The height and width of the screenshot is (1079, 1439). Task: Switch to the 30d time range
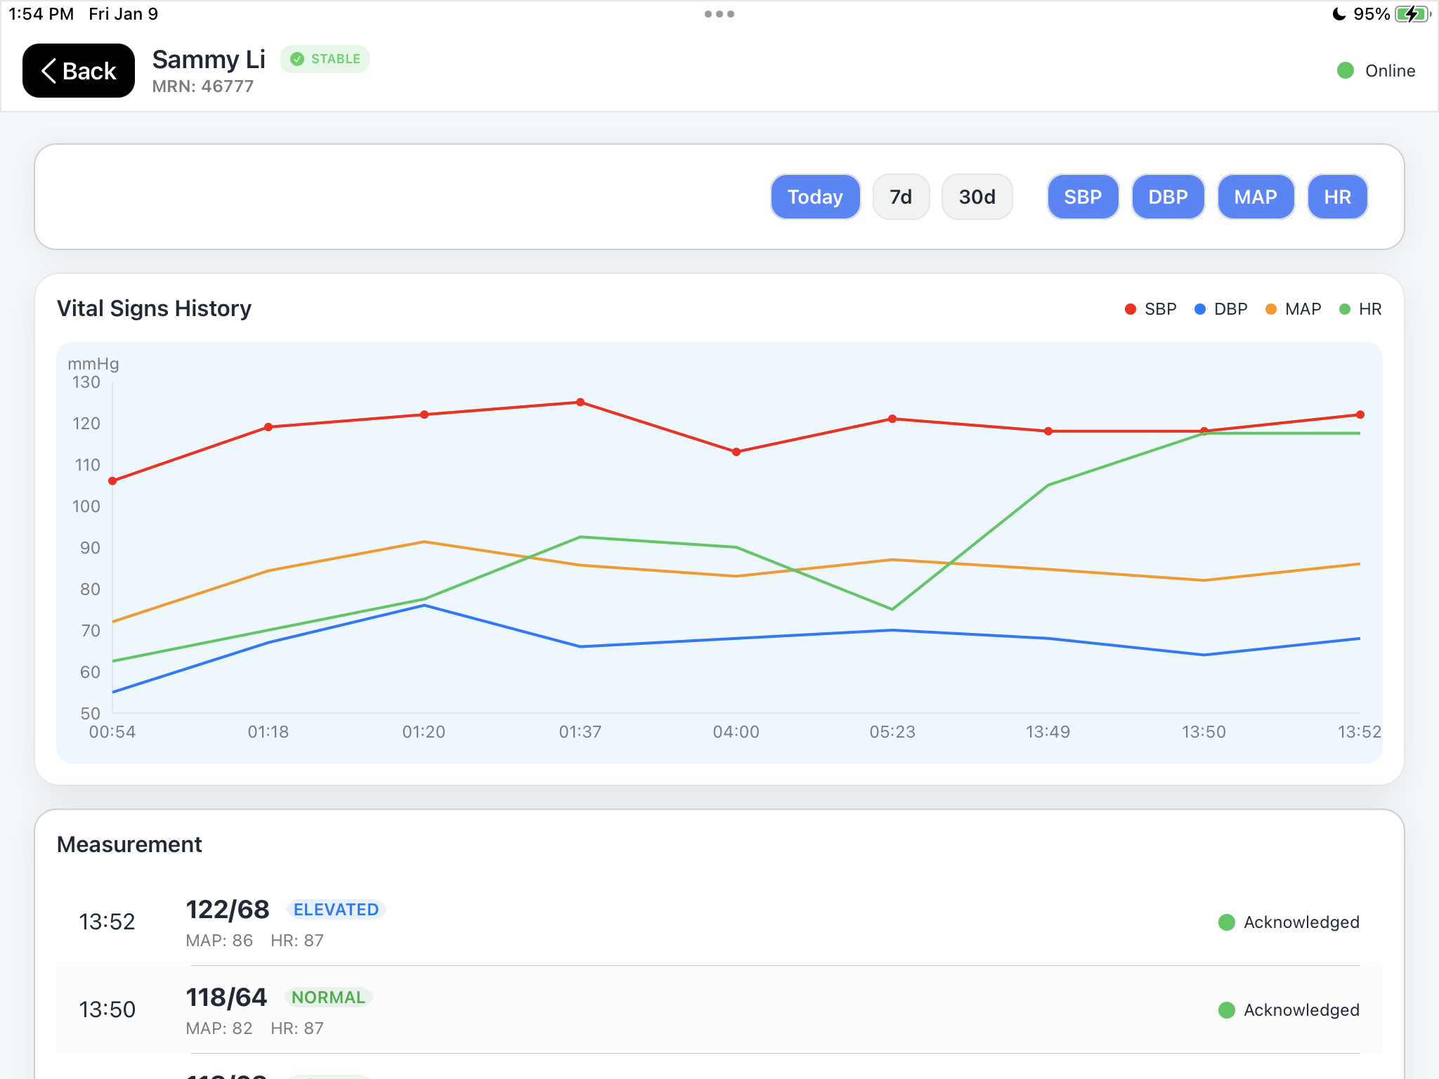(977, 197)
